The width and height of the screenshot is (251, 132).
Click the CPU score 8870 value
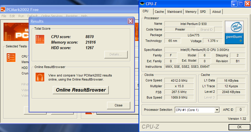click(x=89, y=37)
